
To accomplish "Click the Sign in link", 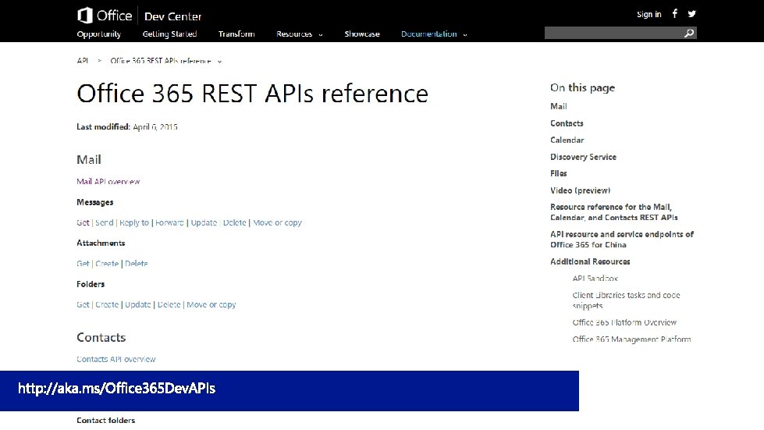I will click(649, 14).
